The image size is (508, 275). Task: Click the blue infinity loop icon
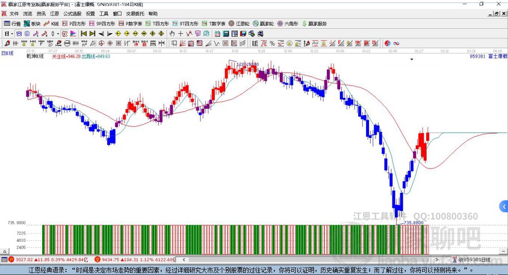coord(396,44)
